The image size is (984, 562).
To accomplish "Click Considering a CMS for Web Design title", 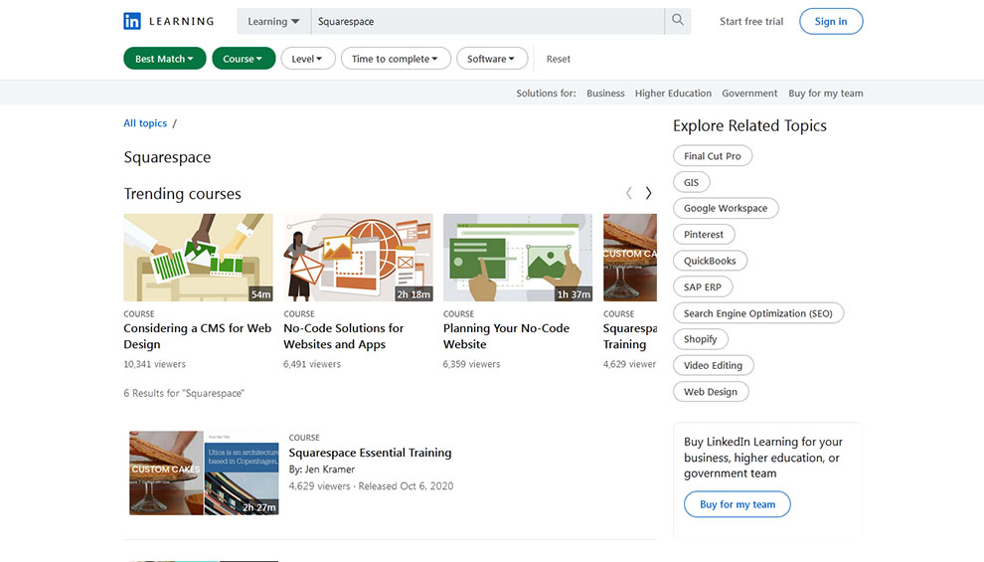I will tap(198, 336).
